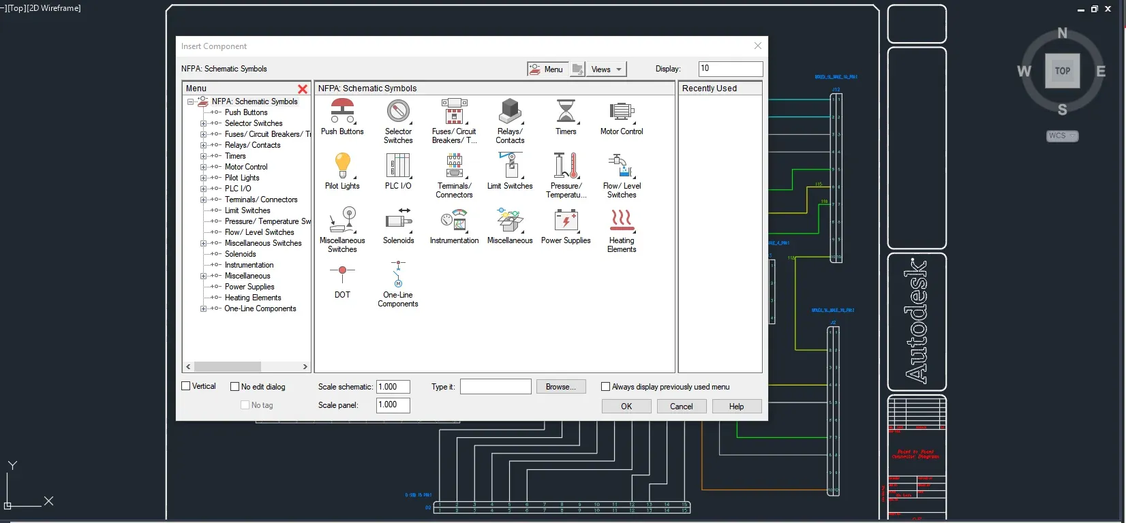
Task: Expand the One-Line Components tree node
Action: (x=203, y=308)
